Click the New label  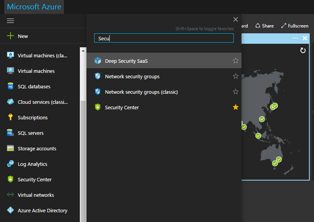point(23,36)
